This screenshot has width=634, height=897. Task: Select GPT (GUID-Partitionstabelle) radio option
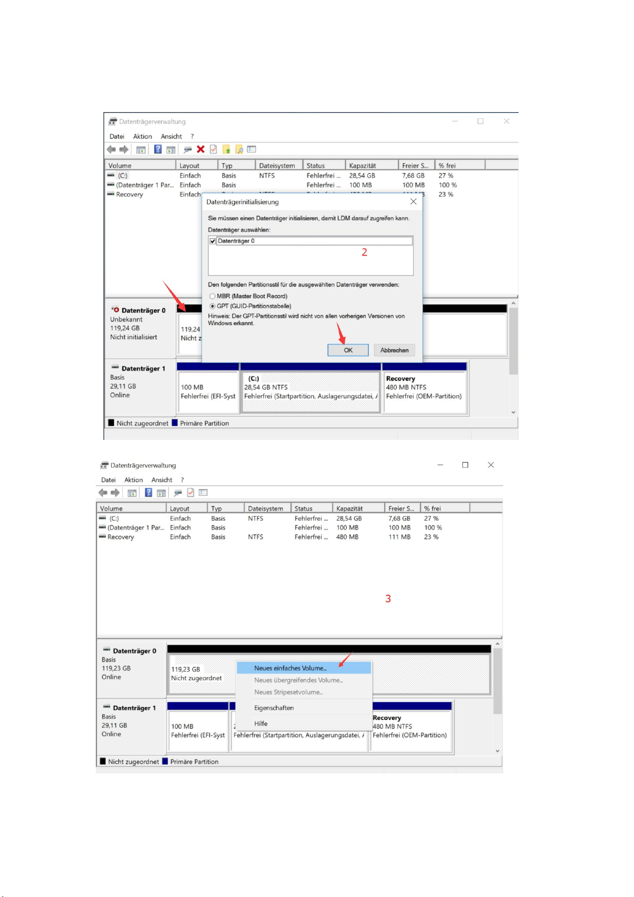[x=213, y=306]
